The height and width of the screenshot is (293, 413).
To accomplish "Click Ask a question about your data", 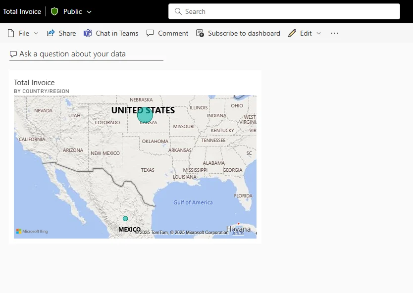I will (x=72, y=54).
